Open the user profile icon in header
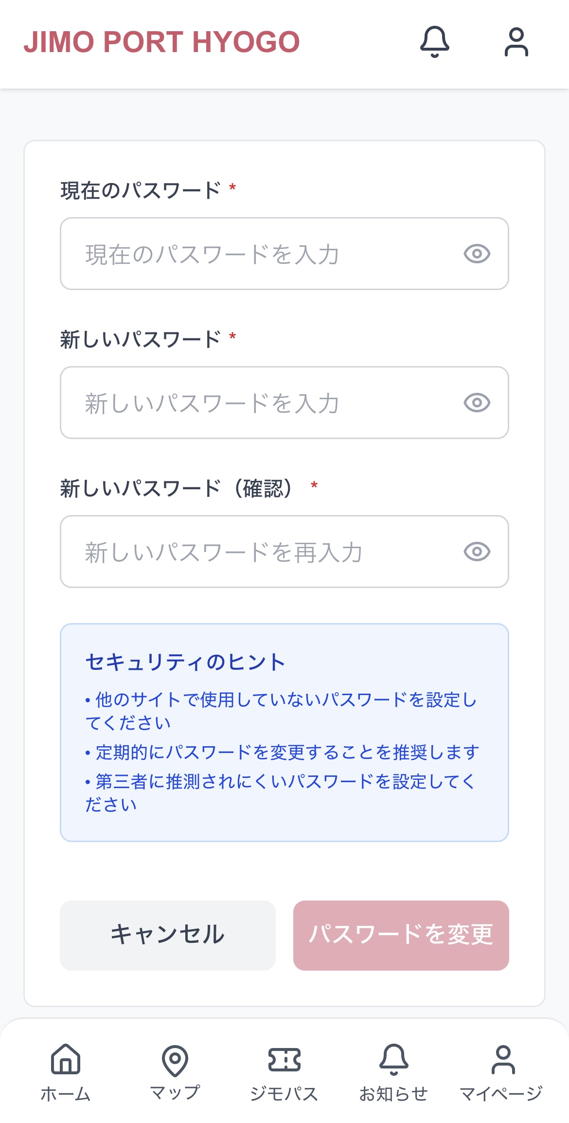569x1123 pixels. click(x=516, y=42)
